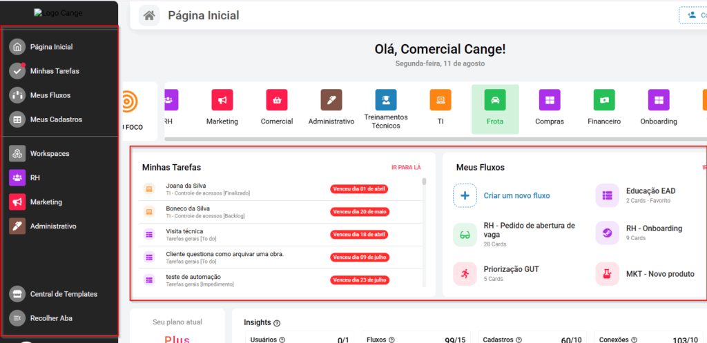Viewport: 707px width, 343px height.
Task: Go to Meus Fluxos in sidebar
Action: (50, 95)
